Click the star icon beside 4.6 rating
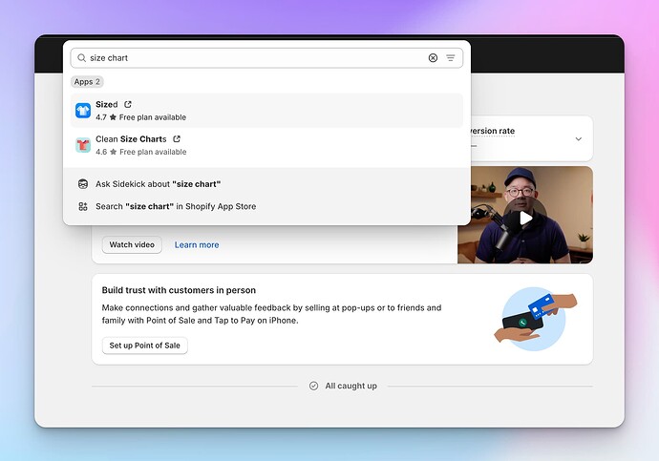 (113, 152)
